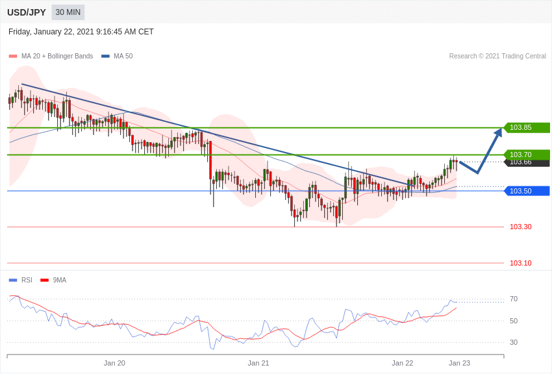Click the MA 50 legend swatch
The width and height of the screenshot is (552, 374).
point(106,56)
